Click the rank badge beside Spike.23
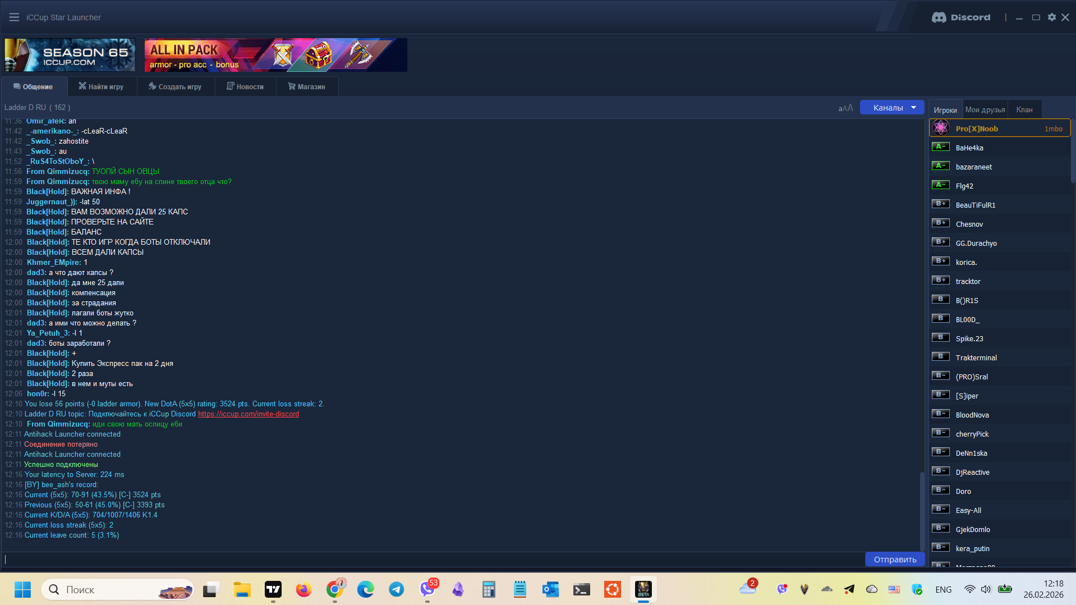The width and height of the screenshot is (1076, 605). (x=941, y=338)
